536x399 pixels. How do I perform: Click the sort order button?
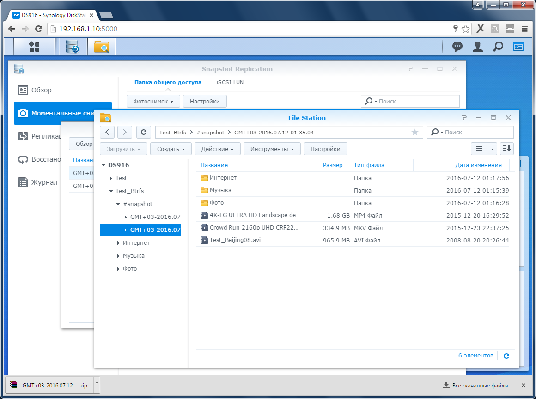[507, 149]
